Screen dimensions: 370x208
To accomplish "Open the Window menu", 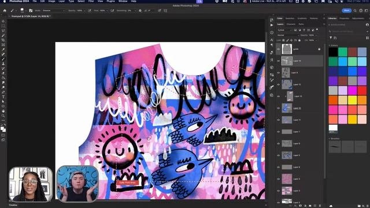I will point(123,1).
